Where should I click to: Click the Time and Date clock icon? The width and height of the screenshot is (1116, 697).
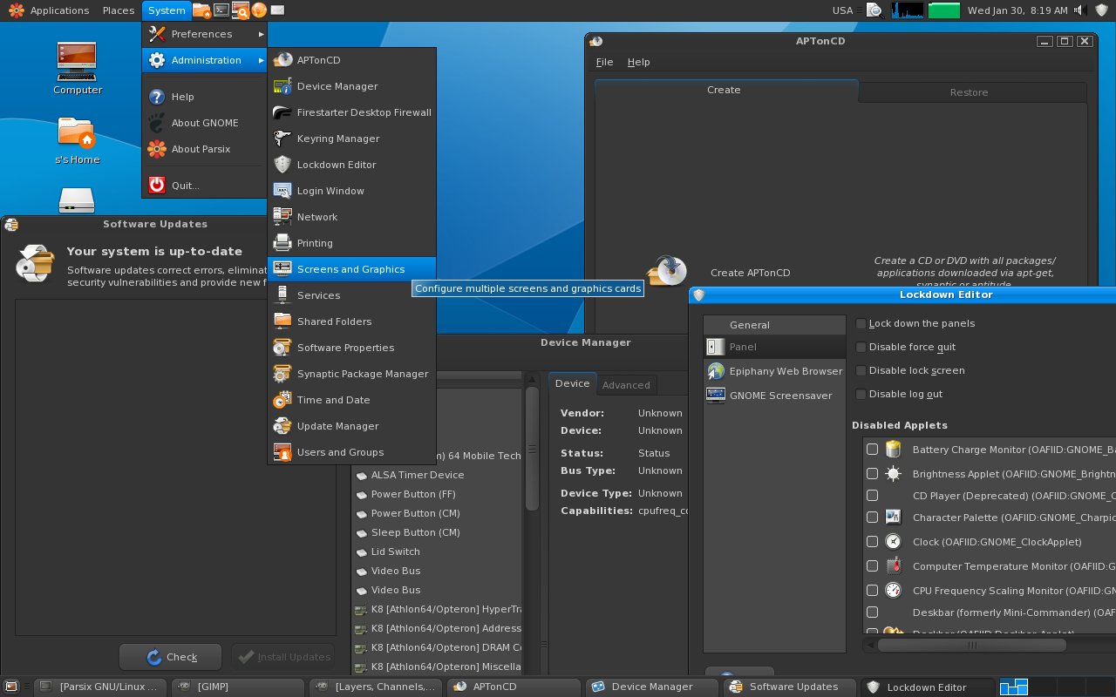(282, 400)
